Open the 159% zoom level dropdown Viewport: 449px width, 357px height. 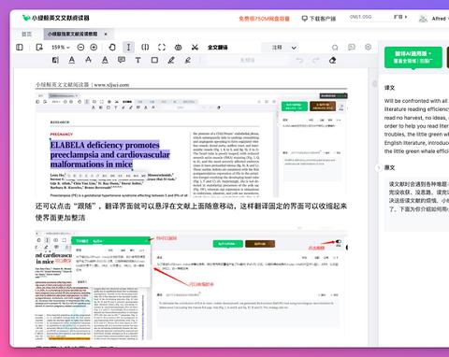(x=61, y=48)
